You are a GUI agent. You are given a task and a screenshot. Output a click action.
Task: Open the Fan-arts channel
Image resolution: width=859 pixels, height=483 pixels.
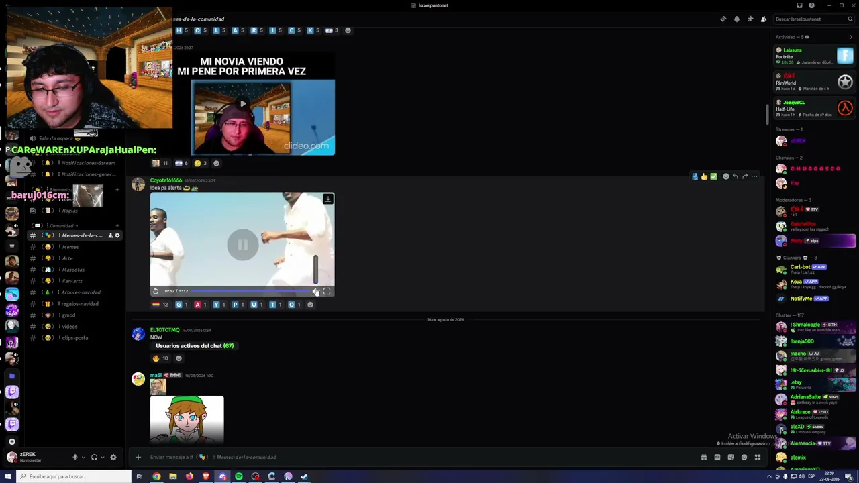click(74, 281)
